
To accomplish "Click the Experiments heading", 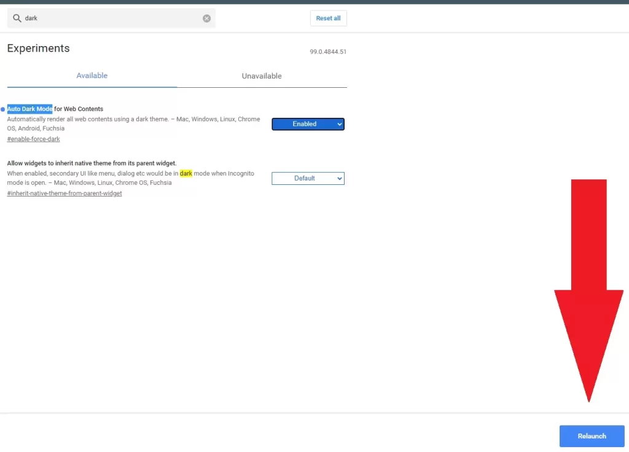I will click(x=39, y=48).
